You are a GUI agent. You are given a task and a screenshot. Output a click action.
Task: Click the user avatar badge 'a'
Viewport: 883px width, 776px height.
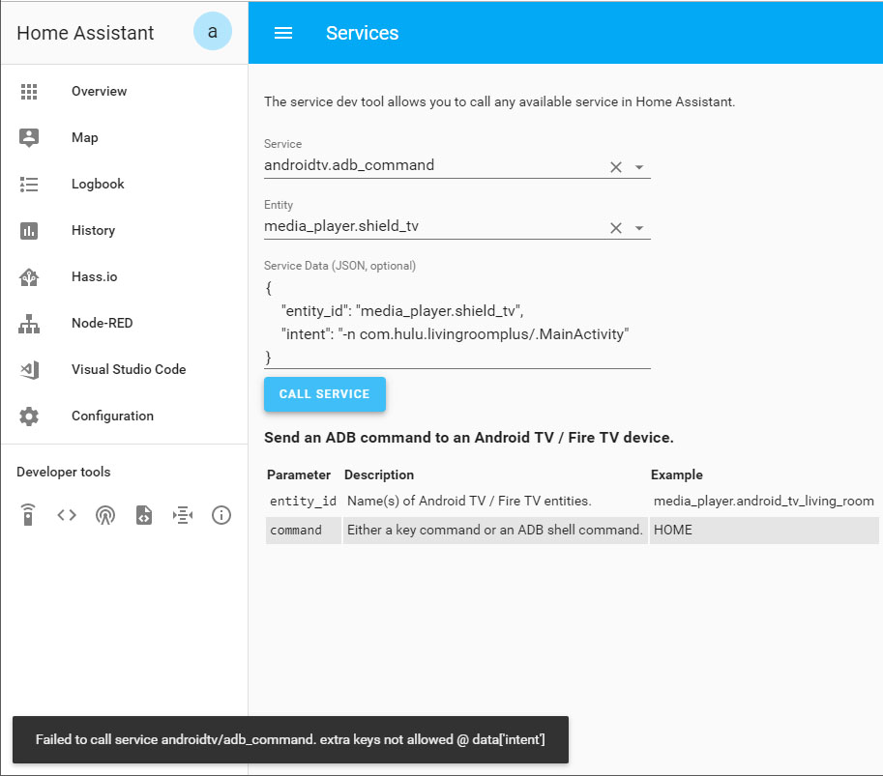point(213,32)
